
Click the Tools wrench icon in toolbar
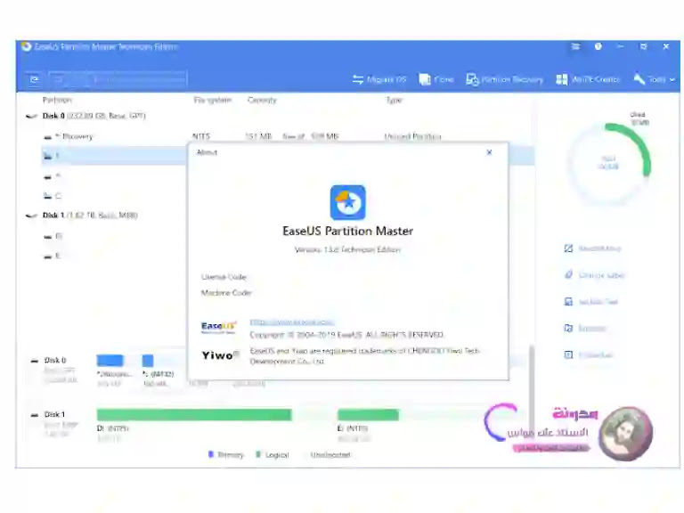[639, 79]
